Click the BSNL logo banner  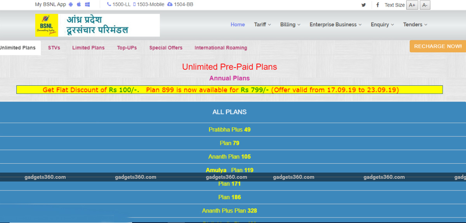point(97,25)
